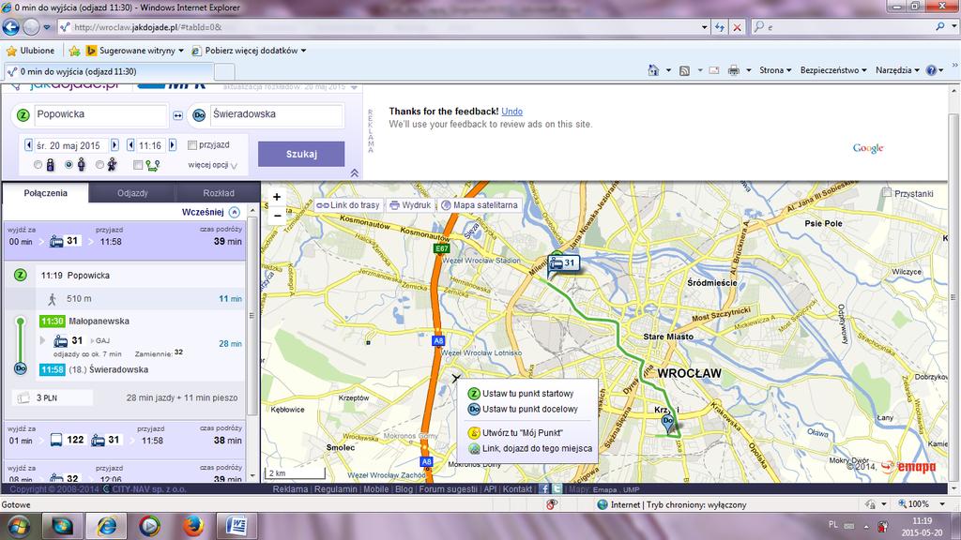Step date forward with right arrow
The height and width of the screenshot is (540, 961).
pos(114,145)
